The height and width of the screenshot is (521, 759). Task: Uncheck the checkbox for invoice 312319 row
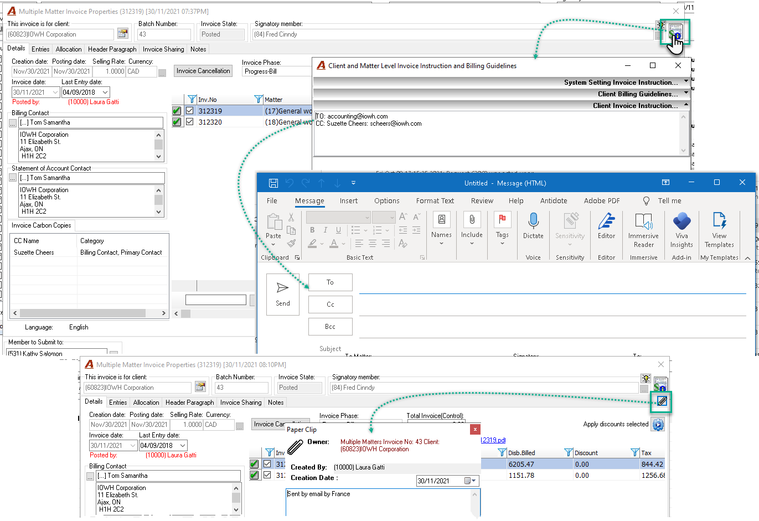pyautogui.click(x=190, y=111)
